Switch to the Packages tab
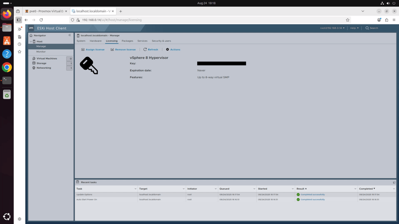The image size is (399, 224). 127,41
